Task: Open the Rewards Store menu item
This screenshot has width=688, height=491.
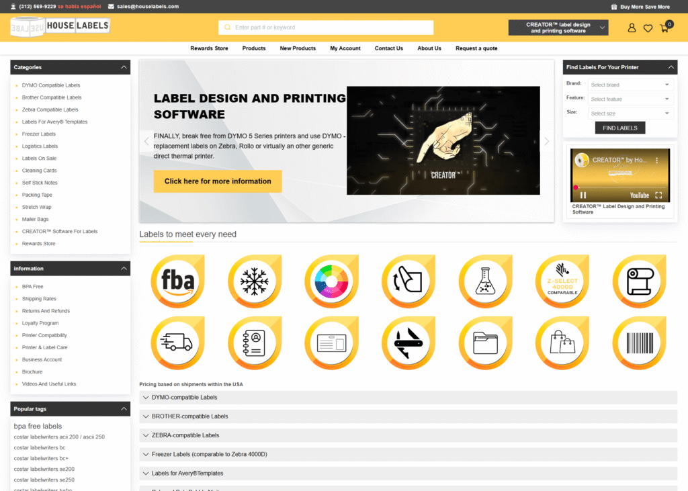Action: [x=209, y=48]
